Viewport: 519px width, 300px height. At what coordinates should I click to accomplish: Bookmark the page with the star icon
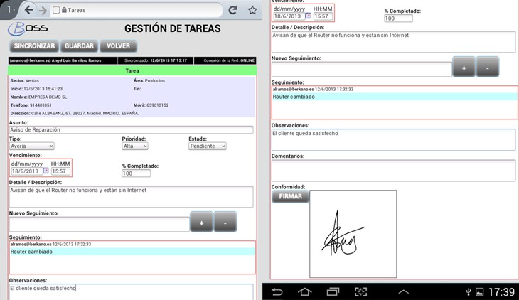tap(252, 10)
